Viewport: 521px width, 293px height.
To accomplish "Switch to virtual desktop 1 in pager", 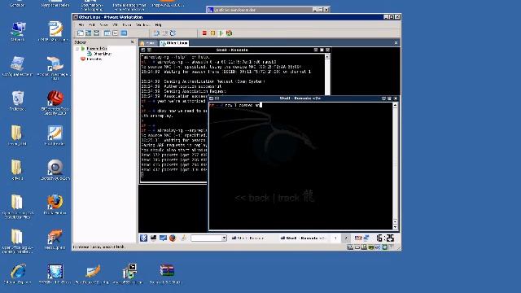I will [x=335, y=238].
